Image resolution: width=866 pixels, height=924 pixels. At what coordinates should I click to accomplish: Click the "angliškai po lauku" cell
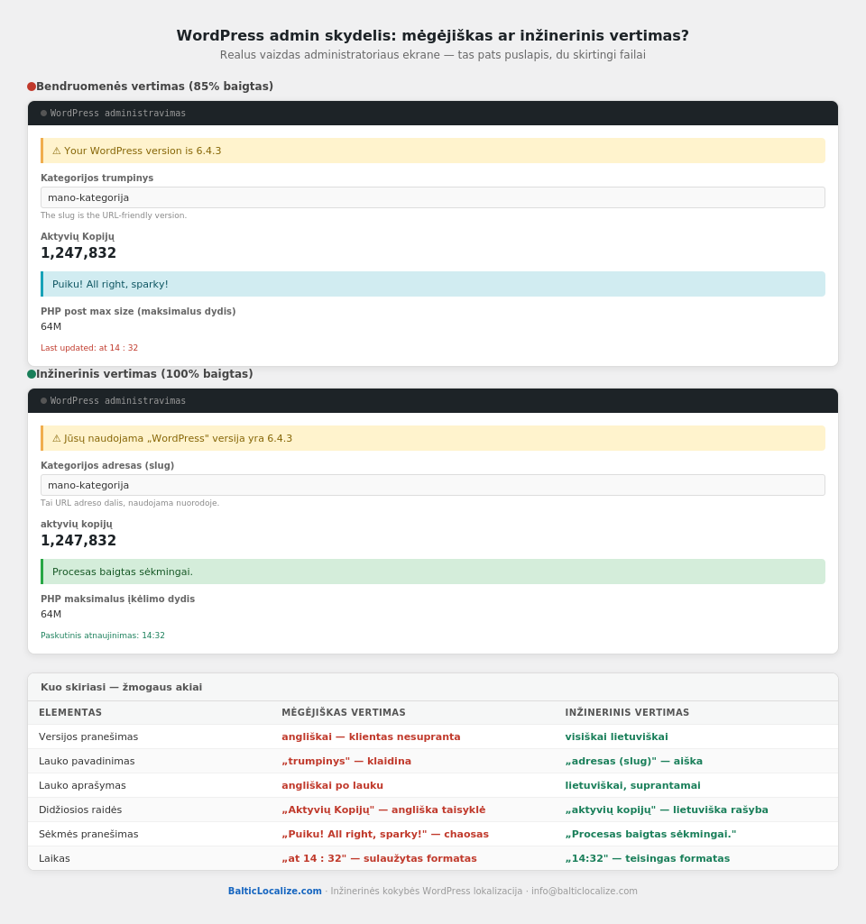click(333, 785)
